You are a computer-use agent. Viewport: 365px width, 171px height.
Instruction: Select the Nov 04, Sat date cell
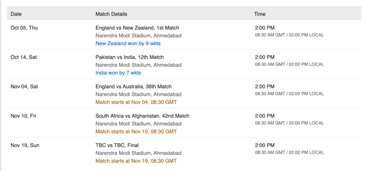pos(24,87)
